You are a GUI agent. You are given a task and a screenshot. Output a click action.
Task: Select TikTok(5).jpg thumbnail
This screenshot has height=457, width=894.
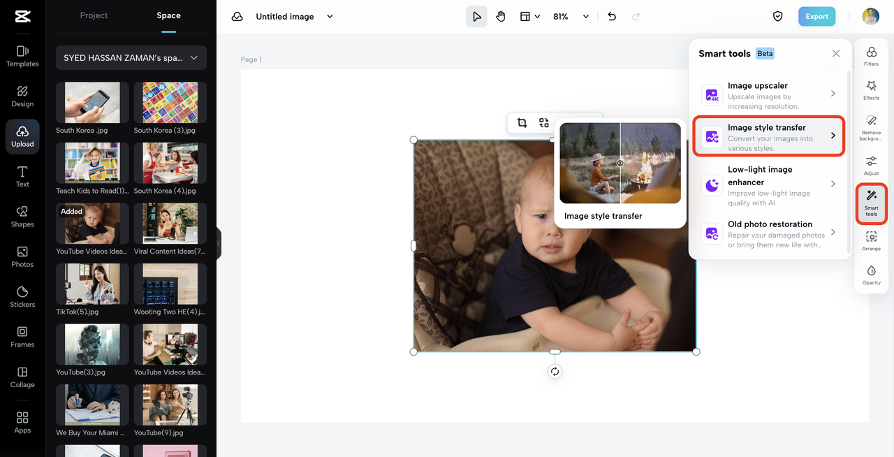[92, 284]
